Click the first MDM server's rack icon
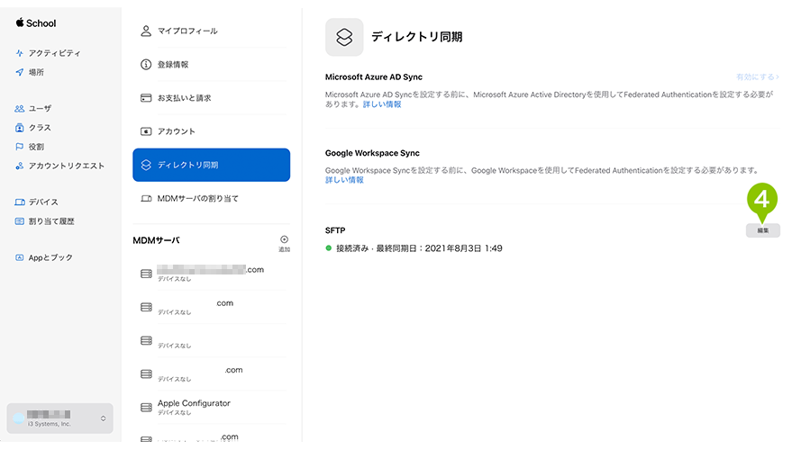 (x=146, y=274)
